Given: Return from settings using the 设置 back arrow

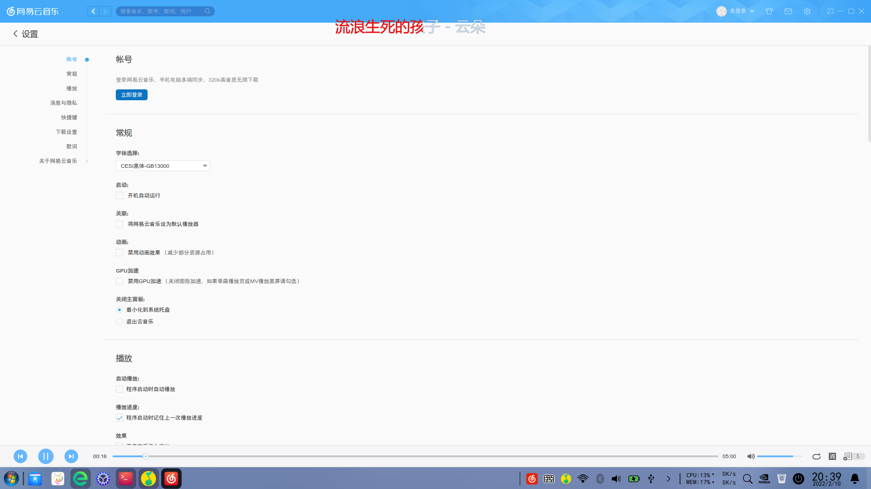Looking at the screenshot, I should (15, 34).
